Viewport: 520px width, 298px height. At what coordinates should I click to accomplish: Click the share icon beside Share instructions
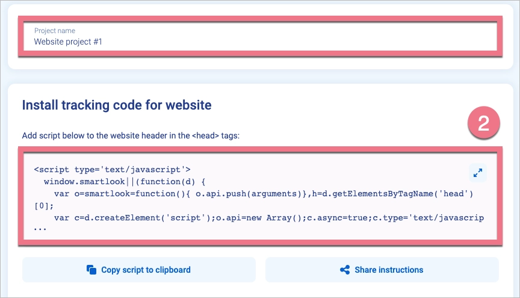tap(345, 270)
